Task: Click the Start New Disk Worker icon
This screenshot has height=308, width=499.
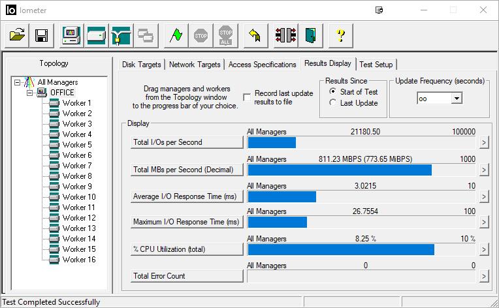Action: (x=96, y=35)
